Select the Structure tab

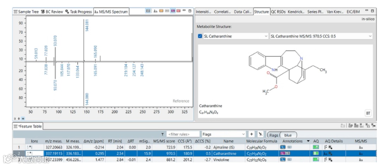pos(261,12)
